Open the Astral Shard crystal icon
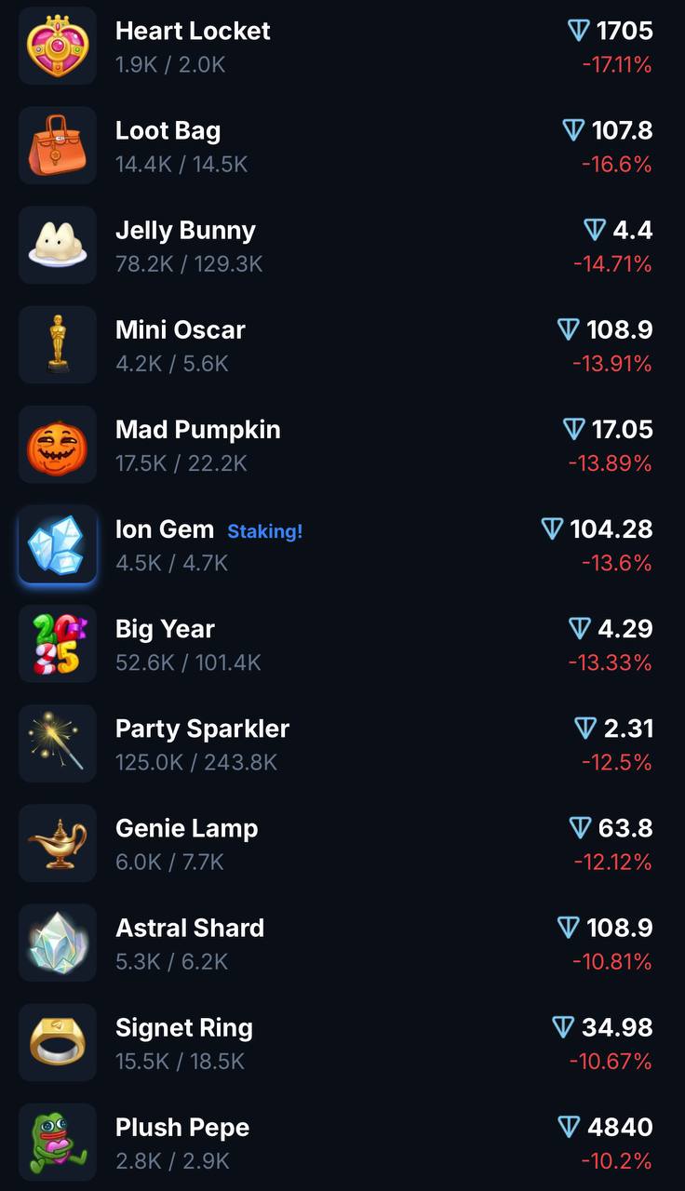Screen dimensions: 685x1191 click(x=58, y=943)
